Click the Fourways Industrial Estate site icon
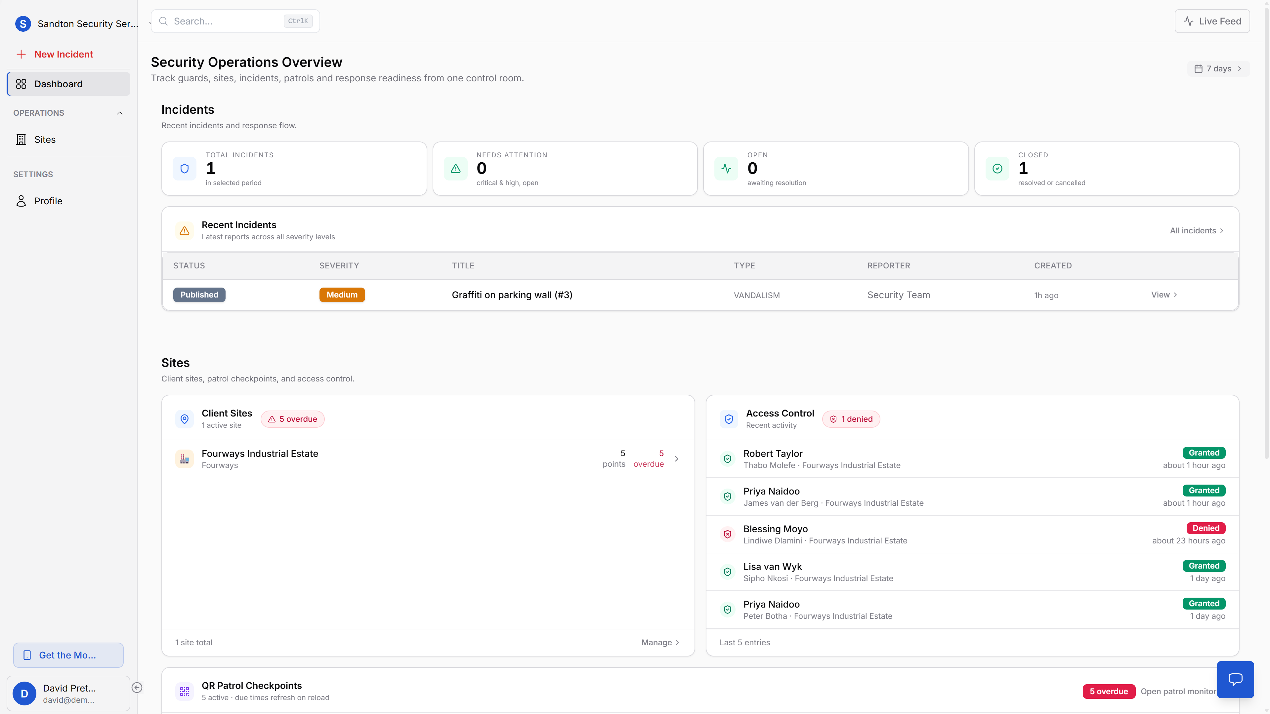 185,459
